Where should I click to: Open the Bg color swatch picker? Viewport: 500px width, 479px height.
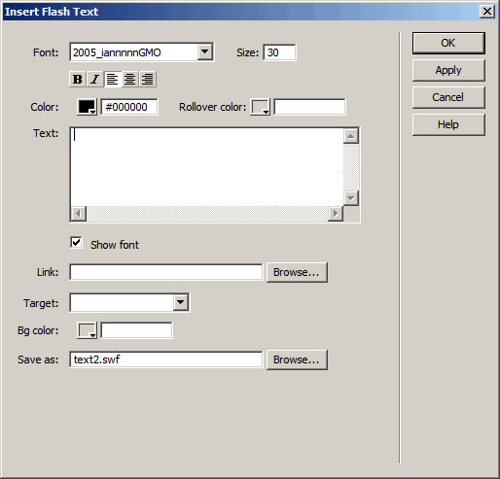click(x=87, y=330)
